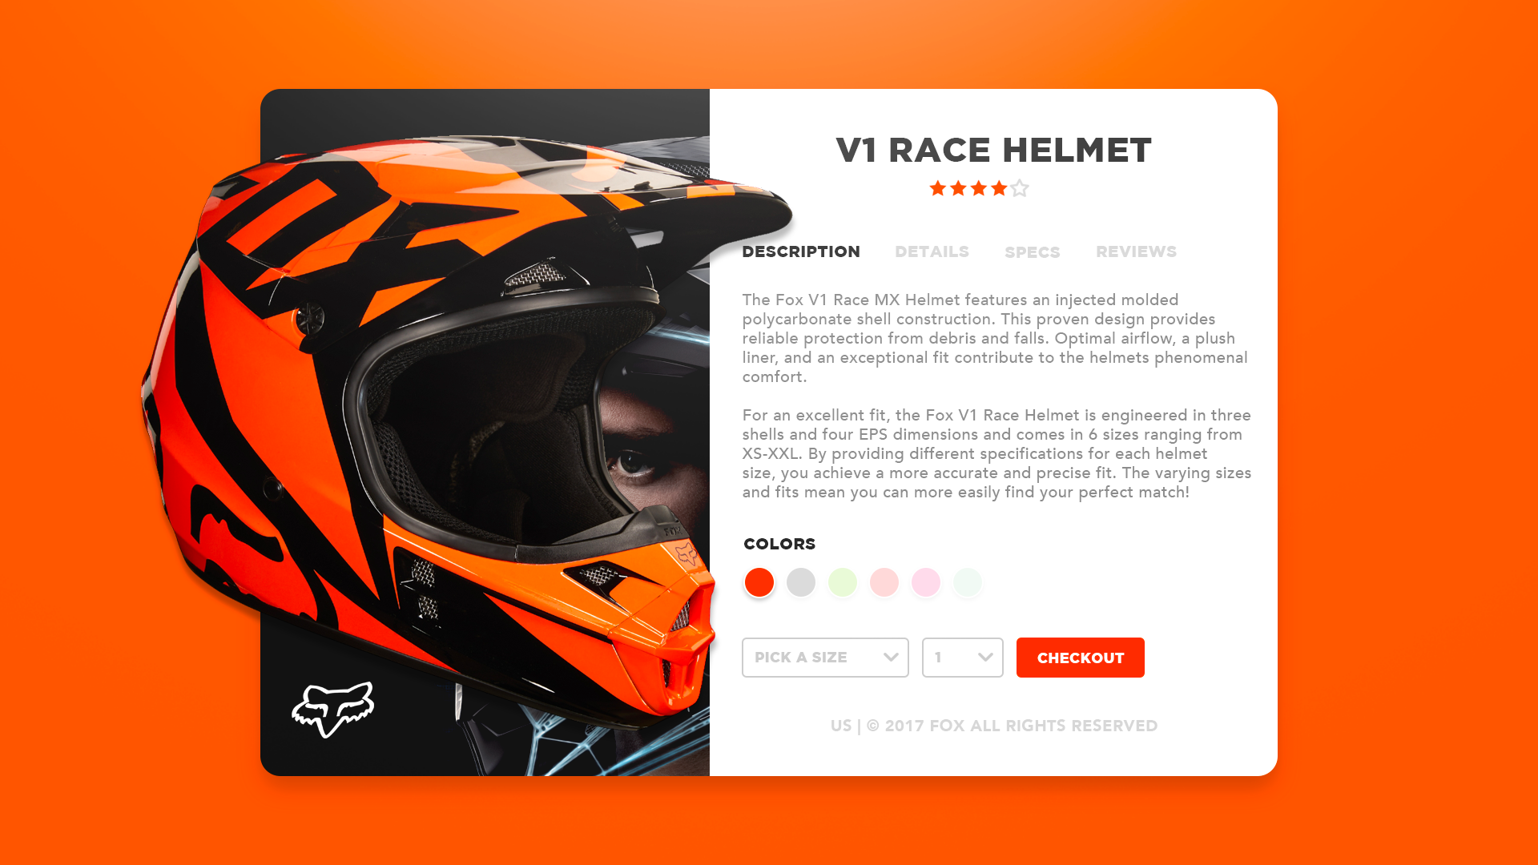Click the third rating star
Screen dimensions: 1538x865
979,188
